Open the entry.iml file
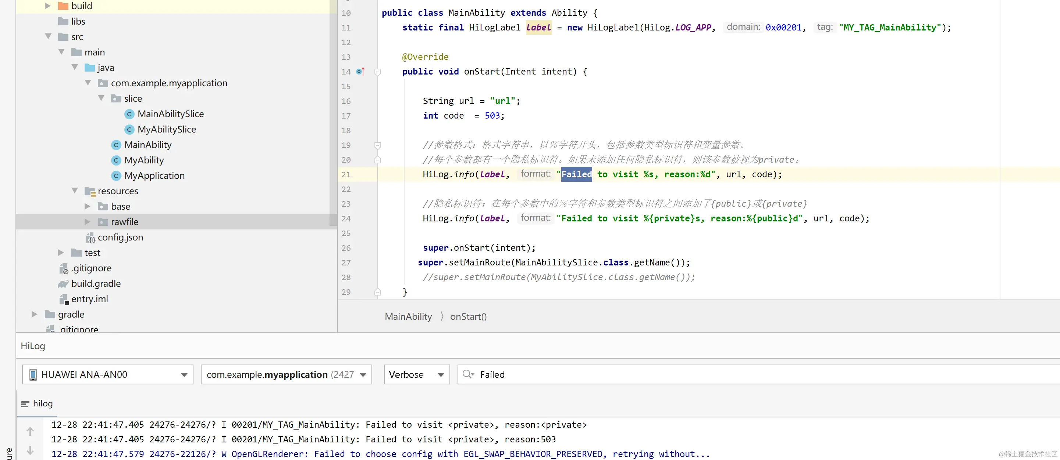This screenshot has height=460, width=1060. 89,299
